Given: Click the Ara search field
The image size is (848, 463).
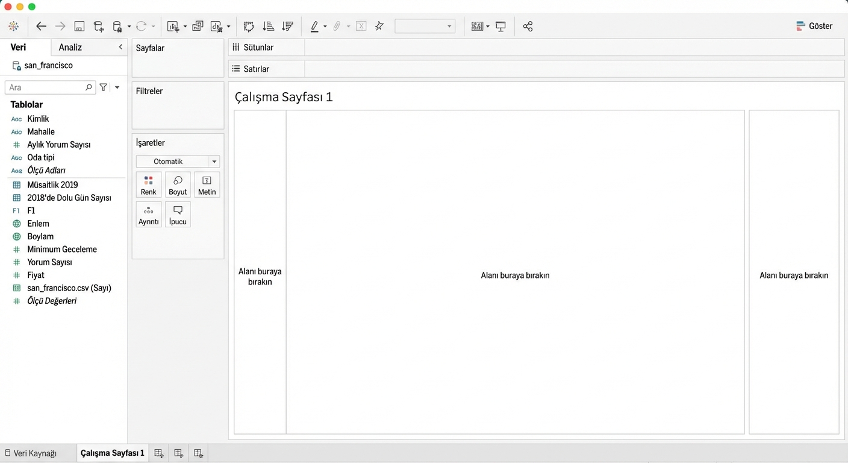Looking at the screenshot, I should pos(46,87).
